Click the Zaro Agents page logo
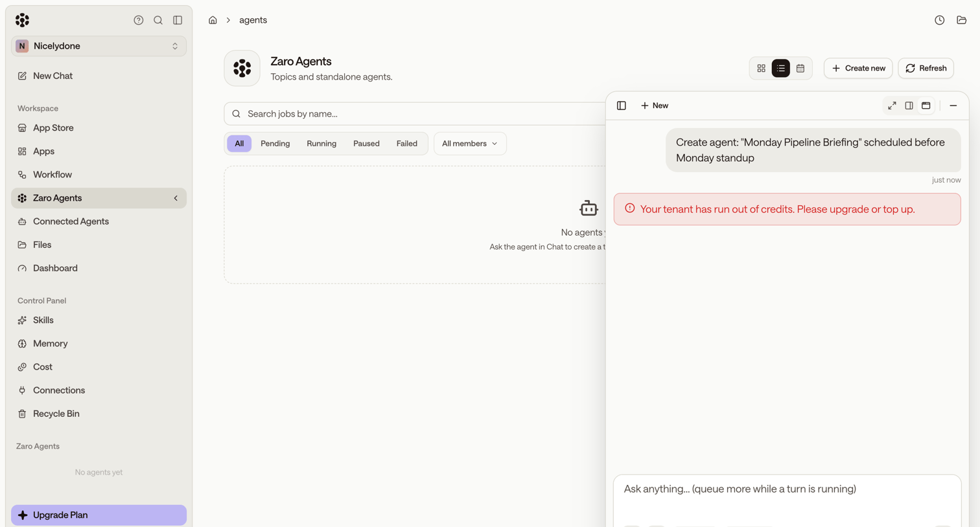 [242, 68]
